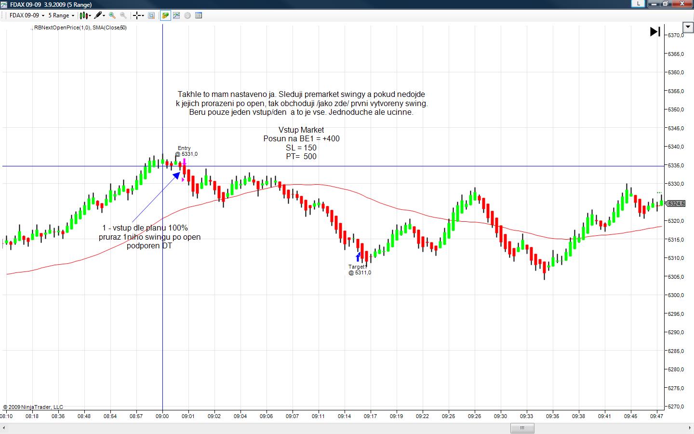Click the 5285,0 price axis label
694x434 pixels.
click(676, 351)
